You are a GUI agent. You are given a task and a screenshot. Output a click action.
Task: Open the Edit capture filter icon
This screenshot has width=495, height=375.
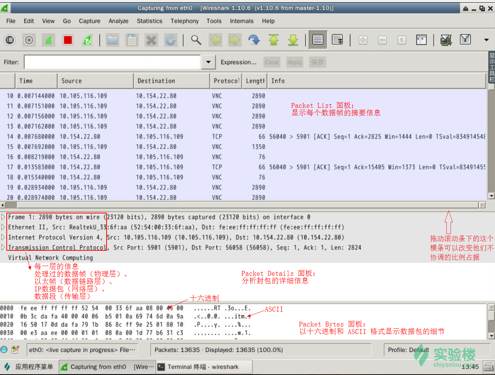[446, 40]
